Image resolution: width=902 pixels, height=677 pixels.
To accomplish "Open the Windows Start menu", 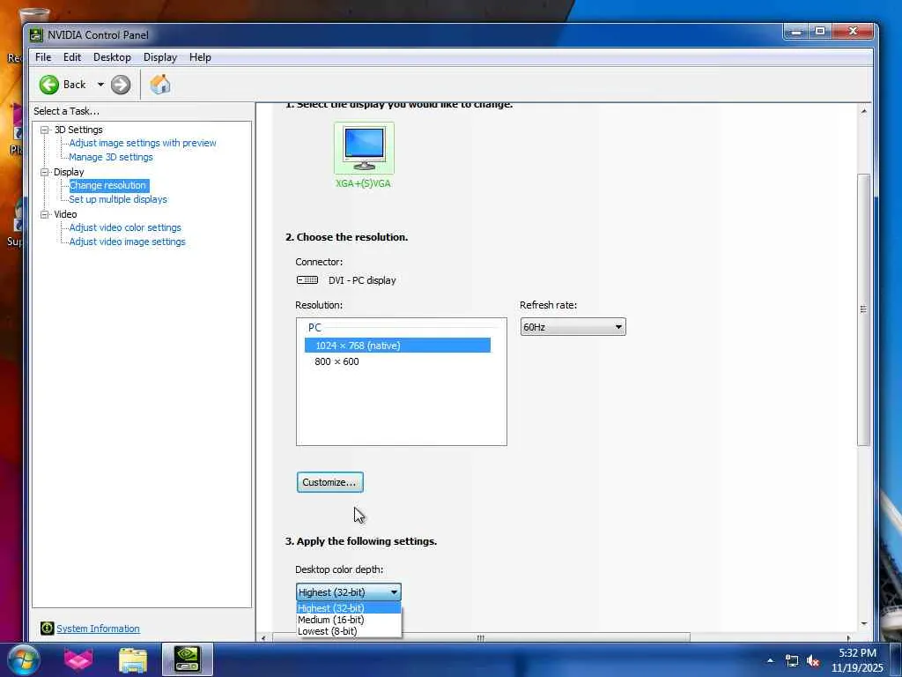I will tap(23, 659).
